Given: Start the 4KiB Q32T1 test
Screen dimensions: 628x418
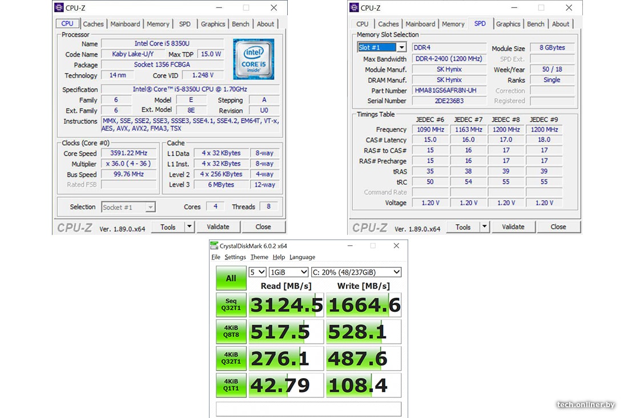Looking at the screenshot, I should pyautogui.click(x=231, y=358).
